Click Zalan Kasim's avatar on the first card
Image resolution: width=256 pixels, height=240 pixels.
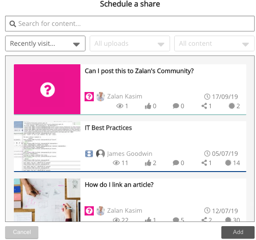pos(101,97)
